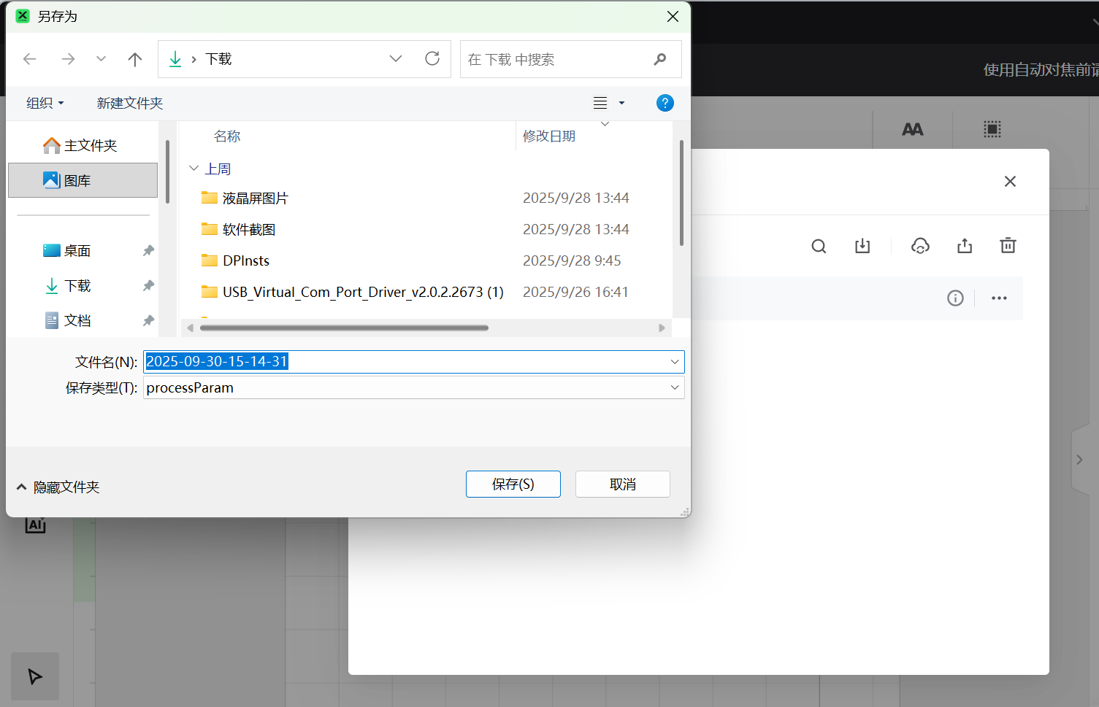Click the share export icon

tap(965, 246)
